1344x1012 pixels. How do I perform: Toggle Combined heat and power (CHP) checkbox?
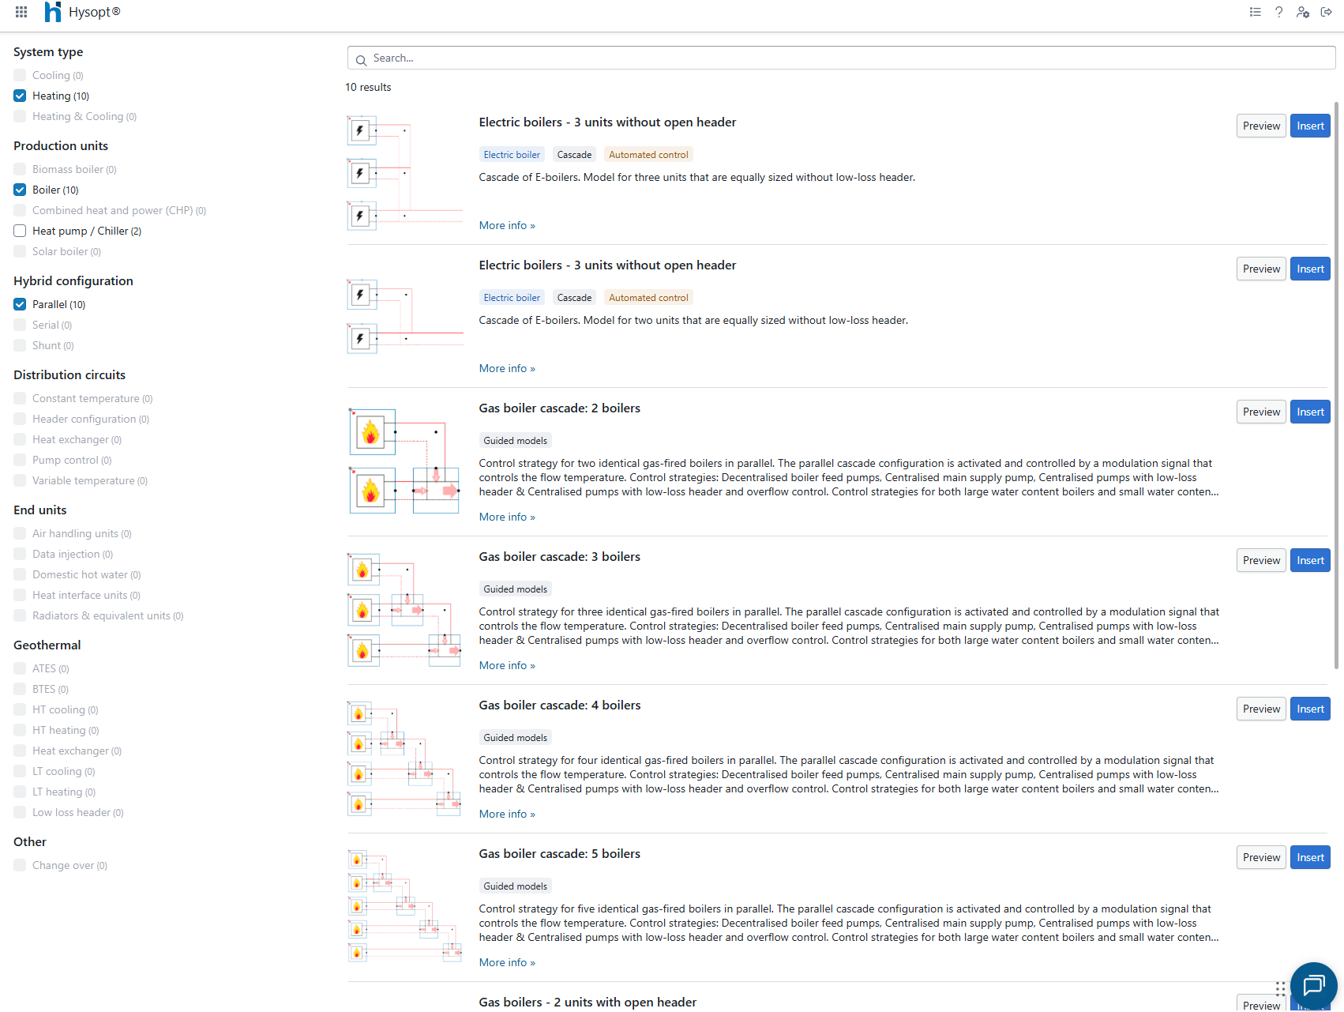[x=20, y=210]
